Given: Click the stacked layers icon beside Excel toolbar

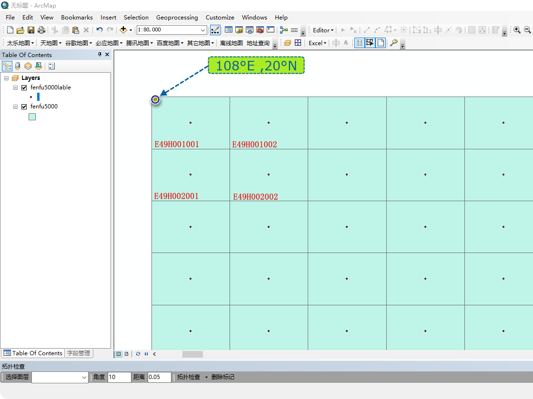Looking at the screenshot, I should pos(288,43).
